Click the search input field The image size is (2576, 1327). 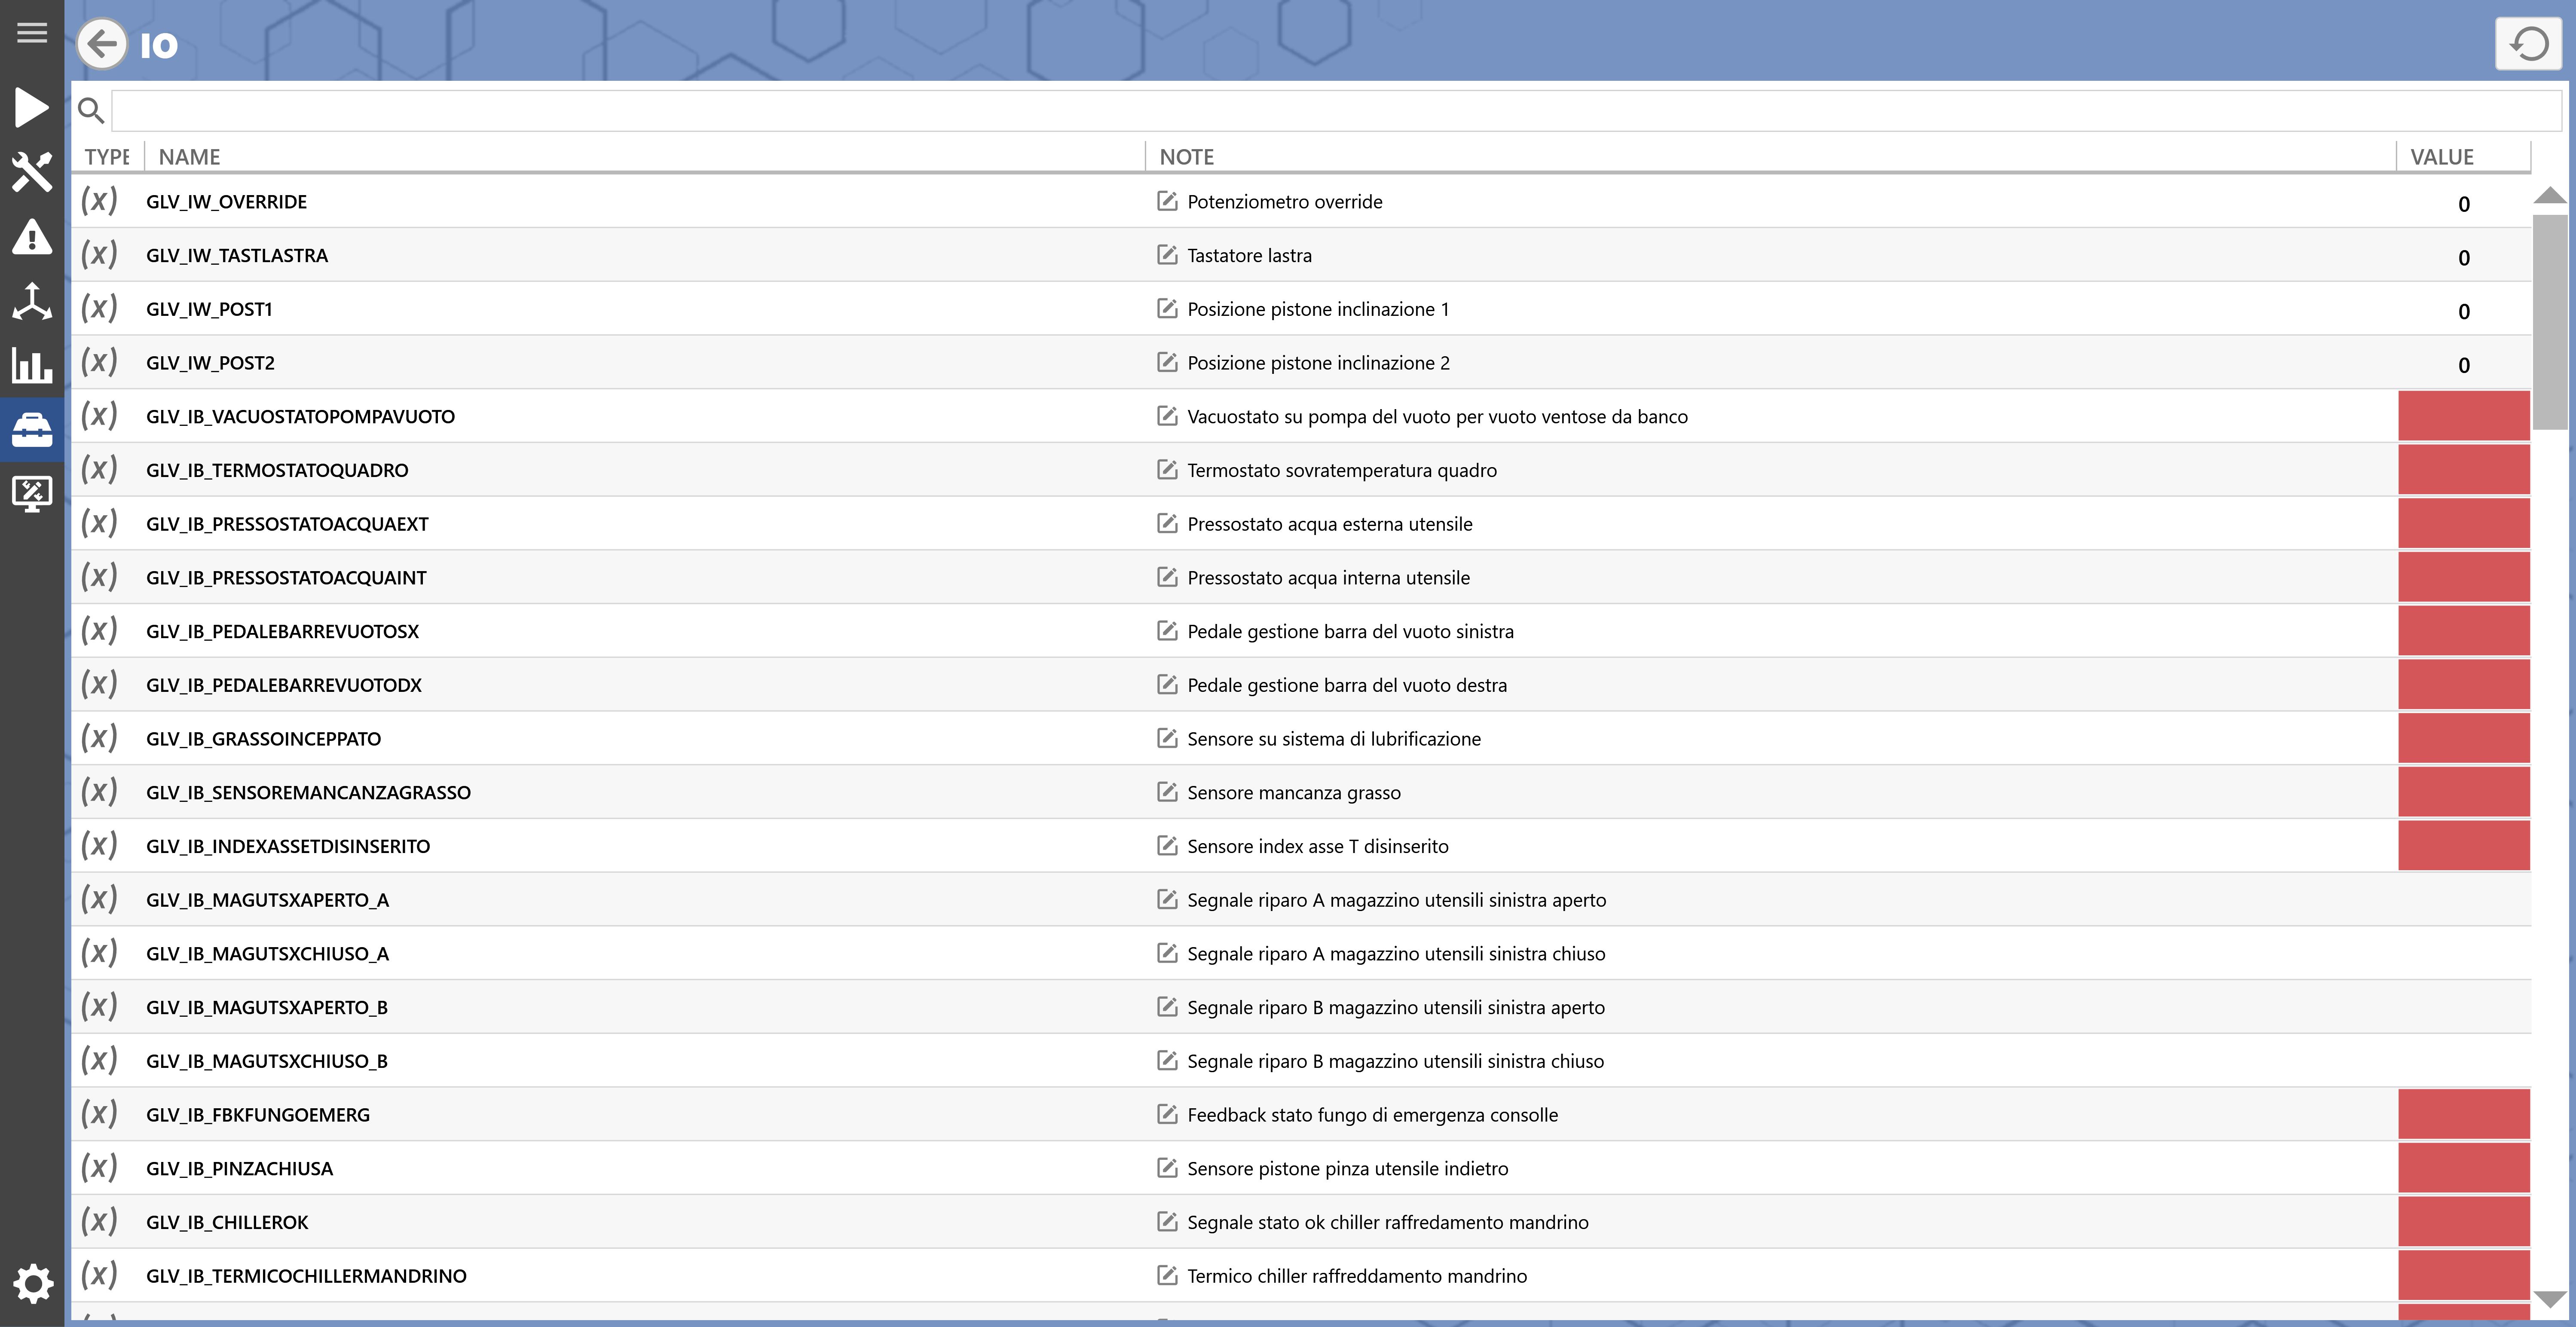click(x=1336, y=110)
